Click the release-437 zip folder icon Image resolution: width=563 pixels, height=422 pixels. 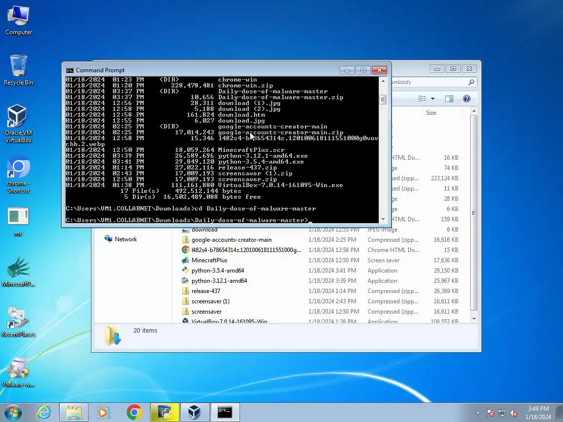pos(185,291)
